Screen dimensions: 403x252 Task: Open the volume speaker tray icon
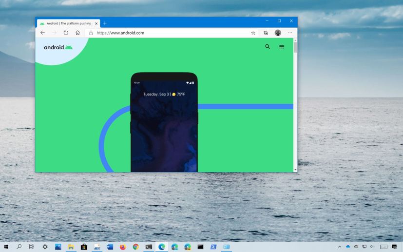tap(372, 247)
